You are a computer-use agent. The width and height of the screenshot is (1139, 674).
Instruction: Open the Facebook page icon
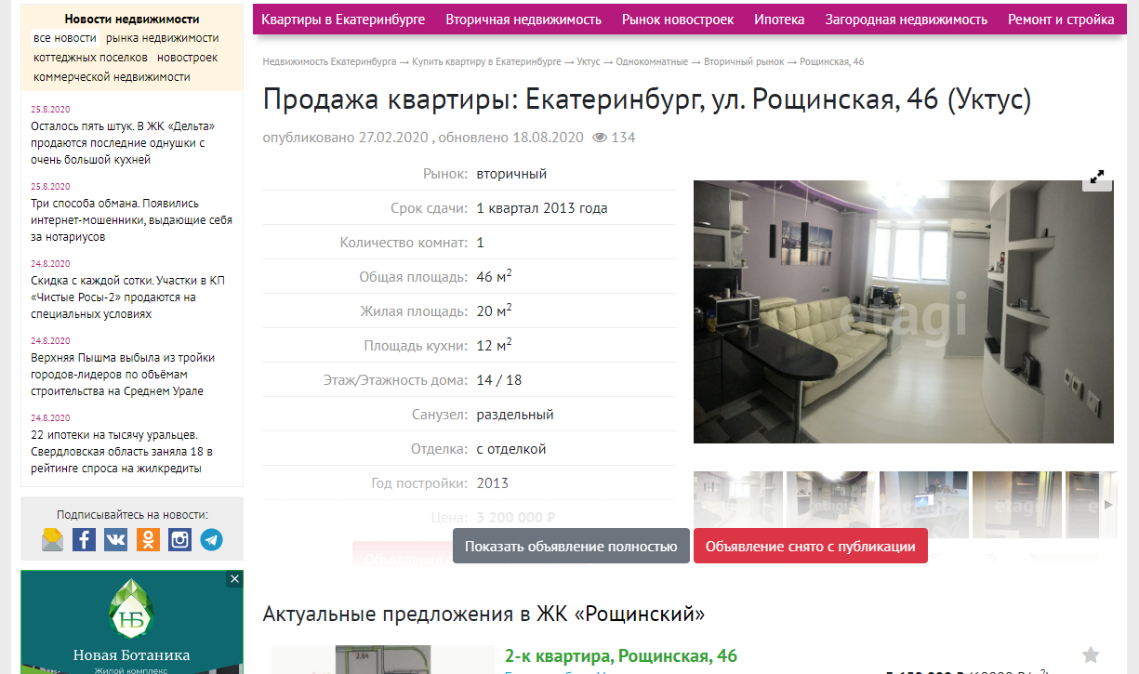[x=85, y=539]
